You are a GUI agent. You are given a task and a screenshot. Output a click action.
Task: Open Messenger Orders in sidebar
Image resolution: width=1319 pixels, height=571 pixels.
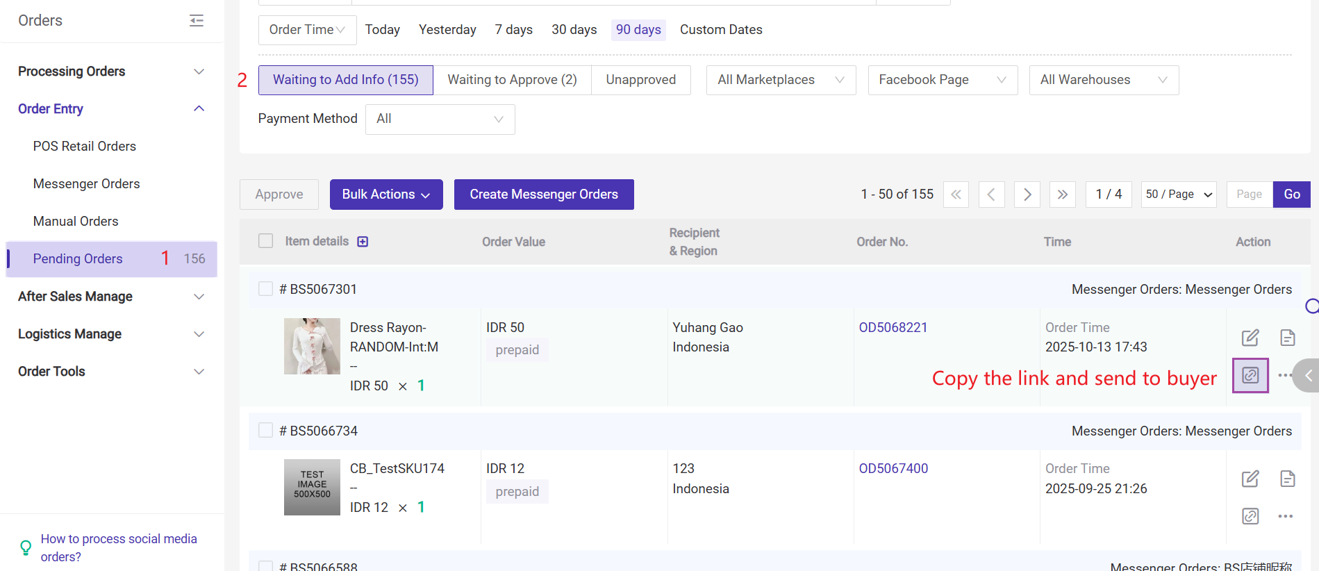tap(86, 184)
